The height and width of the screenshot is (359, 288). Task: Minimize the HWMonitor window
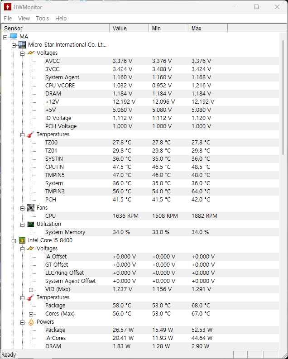[x=236, y=7]
